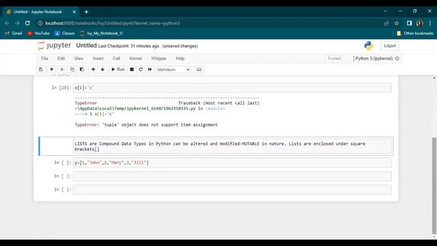437x246 pixels.
Task: Click the Logout button
Action: click(x=390, y=46)
